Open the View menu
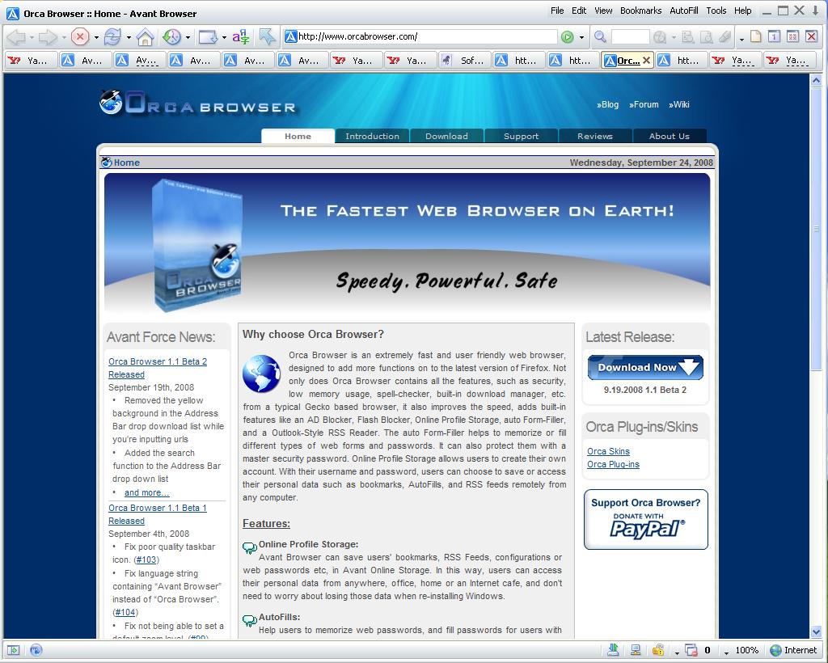 (x=603, y=11)
